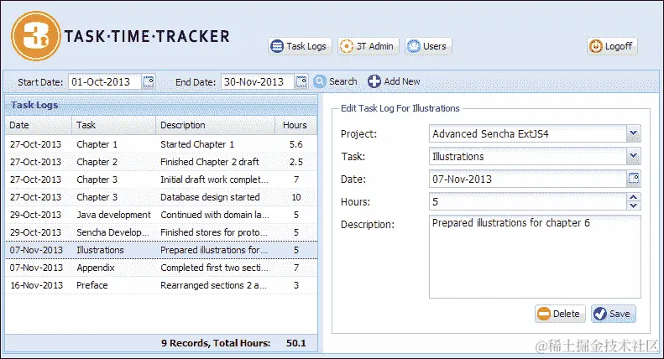Click the 'Rearranged sections 2 a...' description cell
664x359 pixels.
pyautogui.click(x=213, y=285)
